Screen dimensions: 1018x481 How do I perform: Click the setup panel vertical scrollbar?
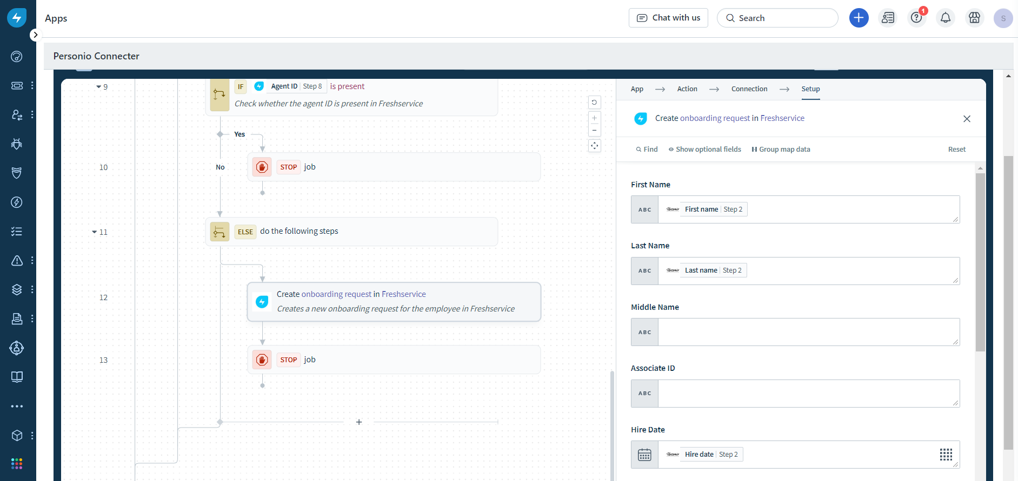coord(980,262)
